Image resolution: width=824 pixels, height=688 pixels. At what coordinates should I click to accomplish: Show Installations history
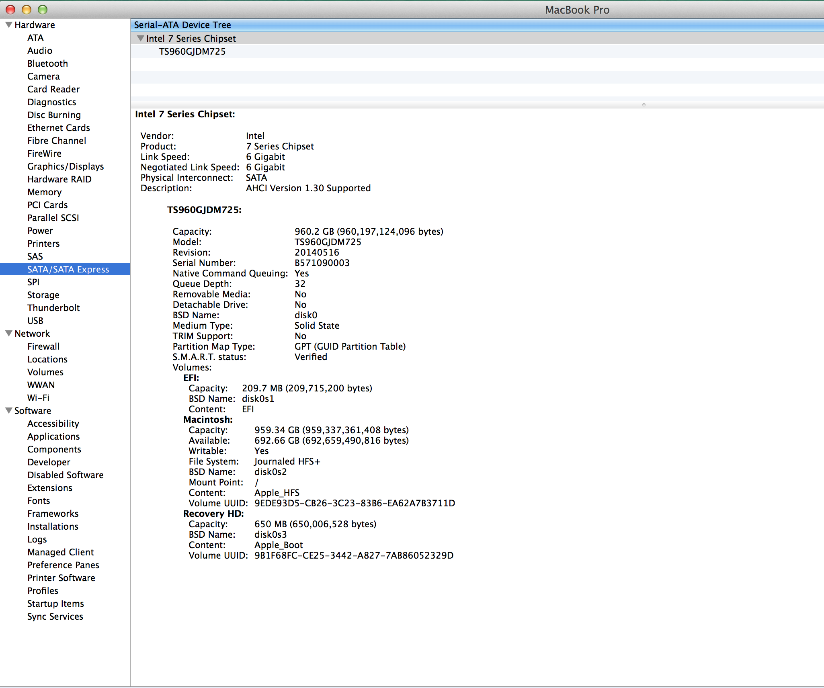(x=53, y=526)
